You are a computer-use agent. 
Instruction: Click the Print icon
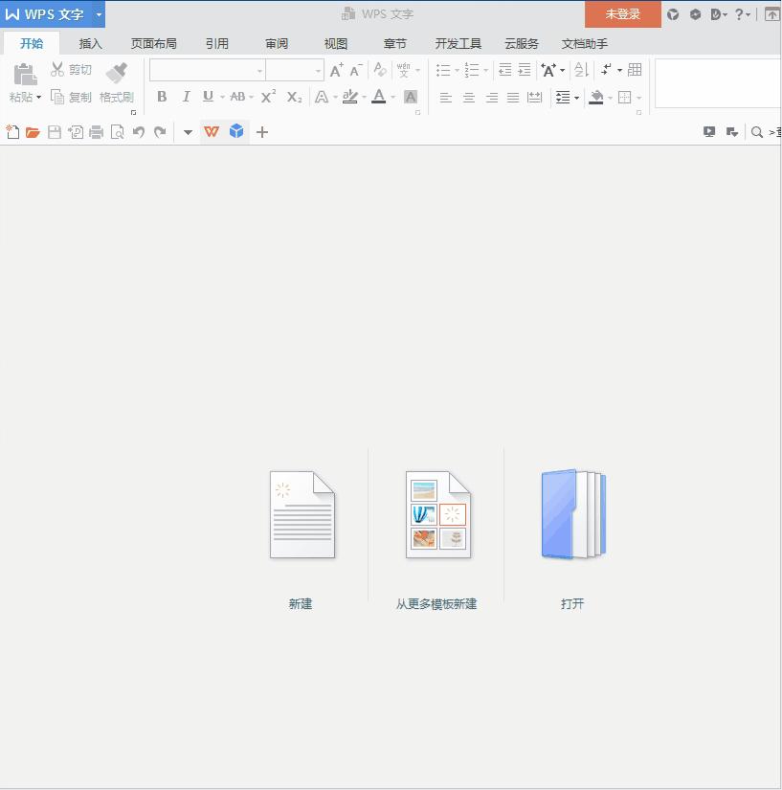coord(96,132)
